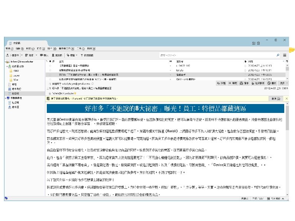The width and height of the screenshot is (295, 221).
Task: Open the Tag button dropdown arrow
Action: tap(77, 55)
